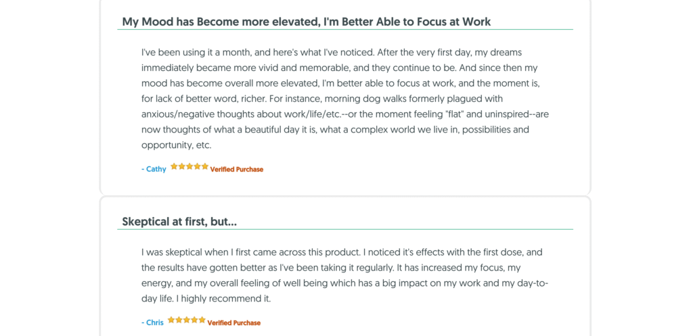Select the second star of Cathy's review
The image size is (693, 336).
coord(181,166)
